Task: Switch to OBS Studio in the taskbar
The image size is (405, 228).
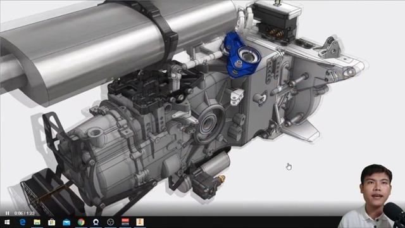Action: (111, 222)
